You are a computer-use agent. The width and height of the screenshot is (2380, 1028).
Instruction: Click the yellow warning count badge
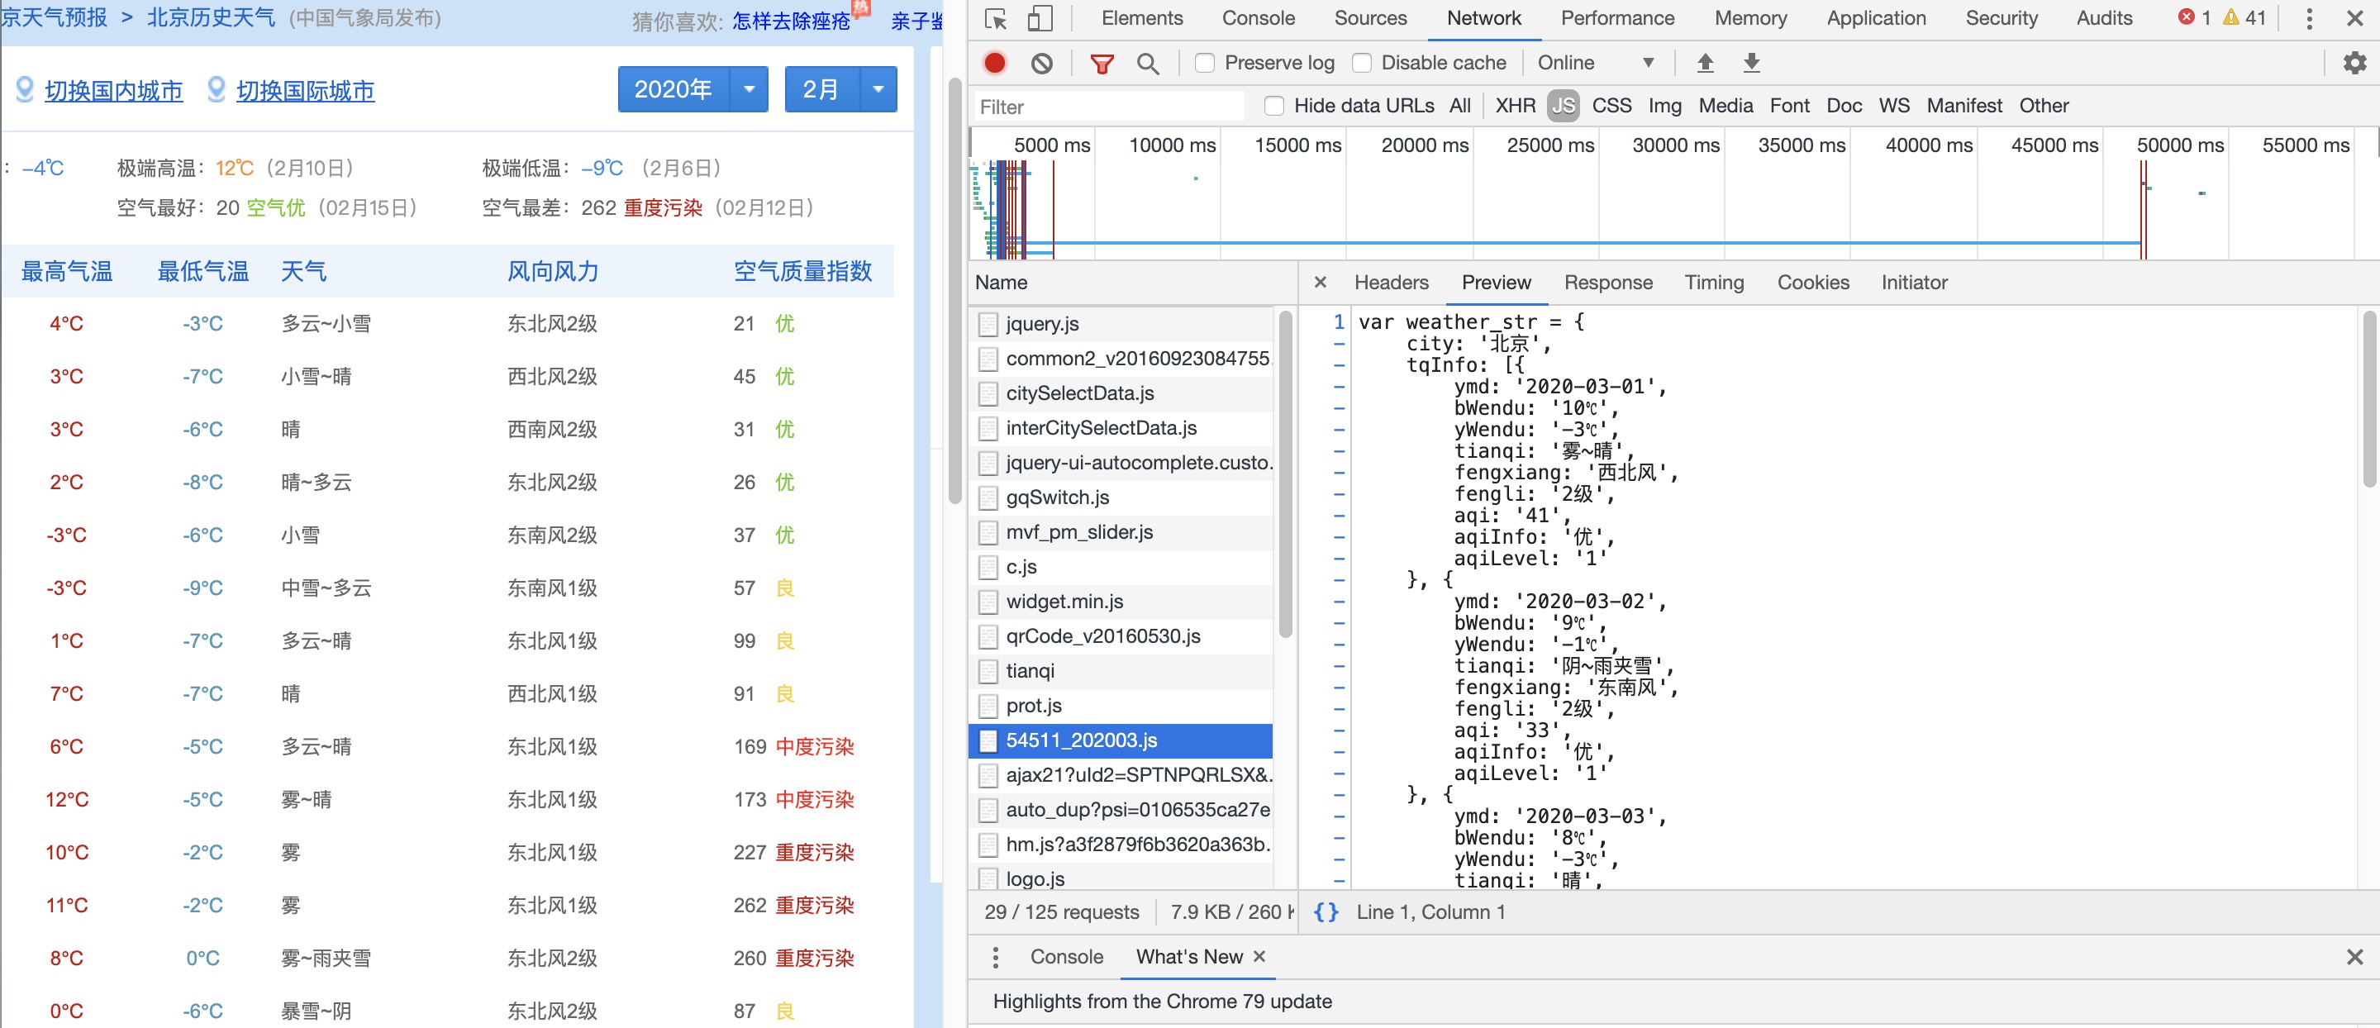2244,17
